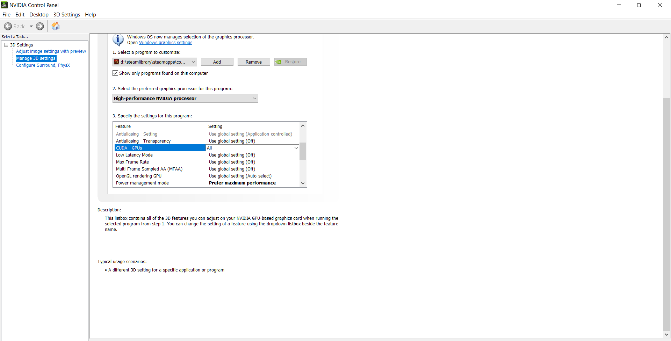Open Configure Surround, PhysX task

coord(43,65)
